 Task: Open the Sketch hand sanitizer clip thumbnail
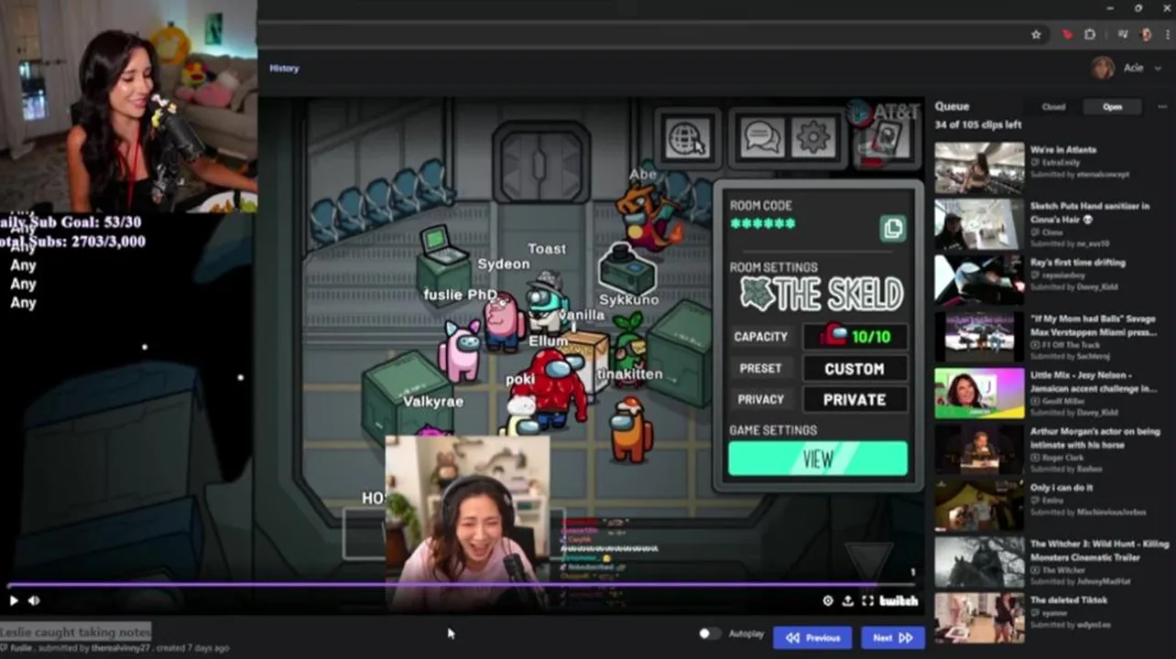tap(979, 224)
